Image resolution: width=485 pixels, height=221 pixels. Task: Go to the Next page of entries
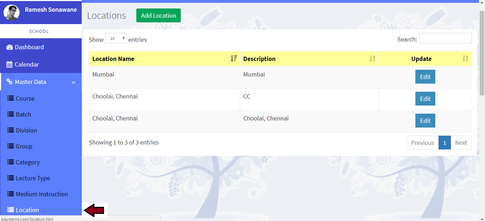461,143
